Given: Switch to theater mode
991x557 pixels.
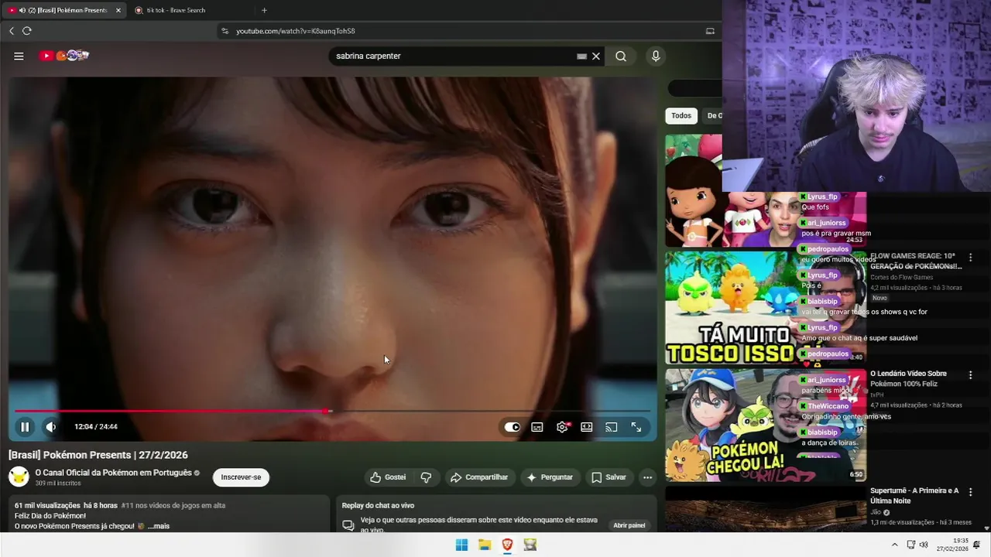Looking at the screenshot, I should (x=587, y=427).
